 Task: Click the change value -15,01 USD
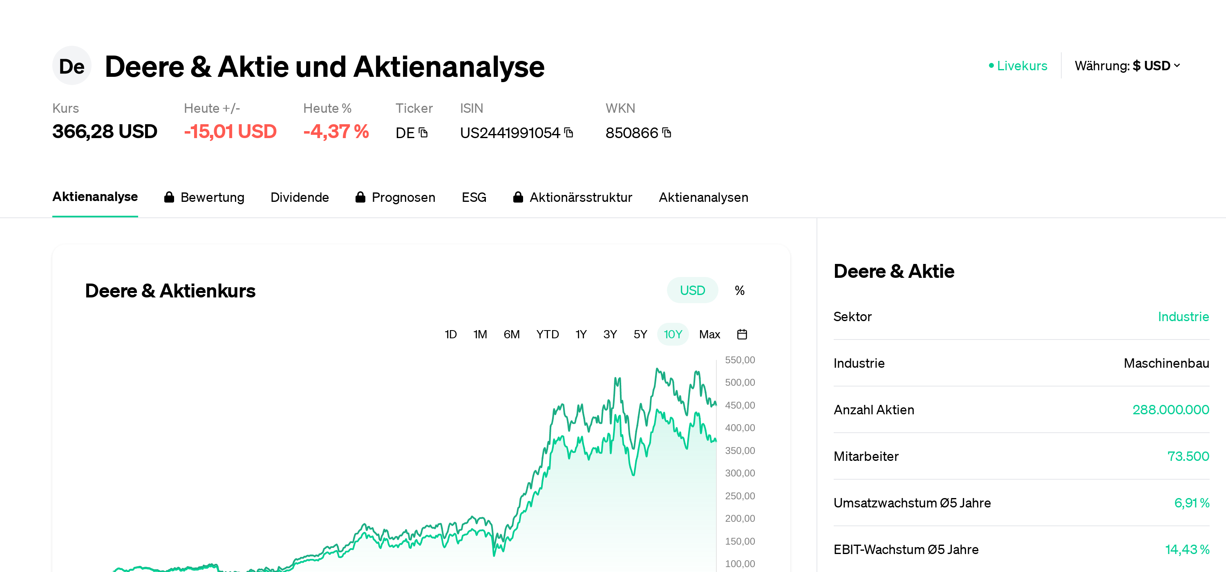tap(230, 131)
